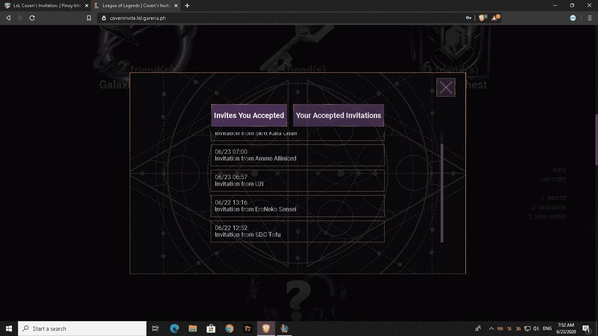Click the blue extension icon in toolbar

tap(573, 18)
